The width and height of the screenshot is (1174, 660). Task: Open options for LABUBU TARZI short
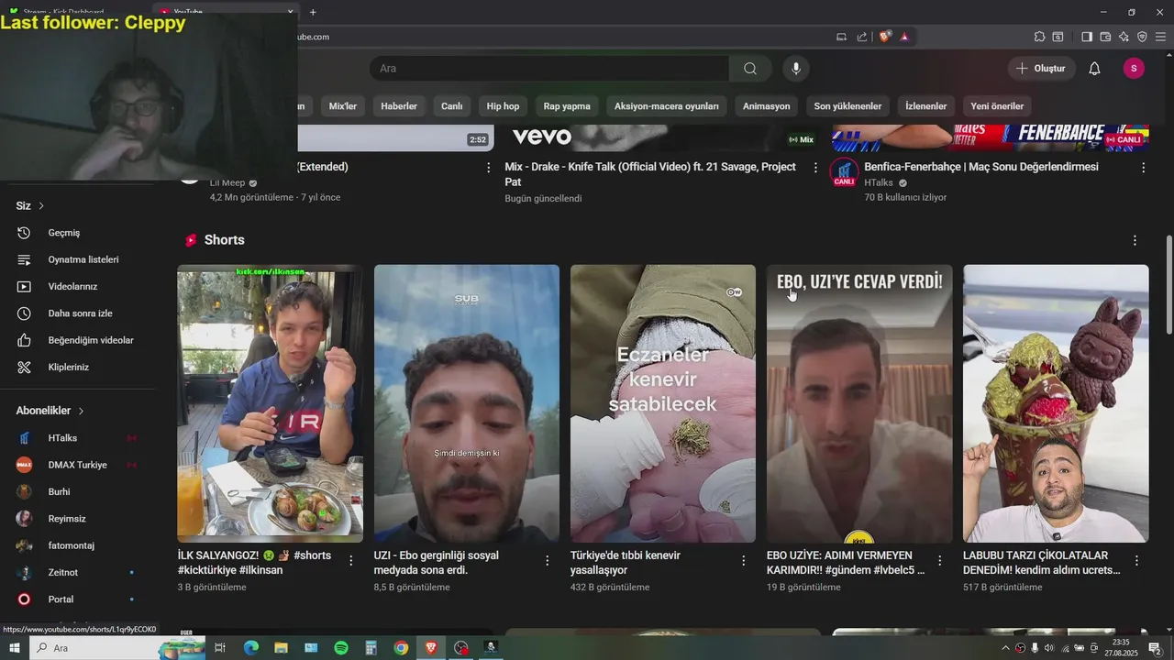[x=1136, y=560]
